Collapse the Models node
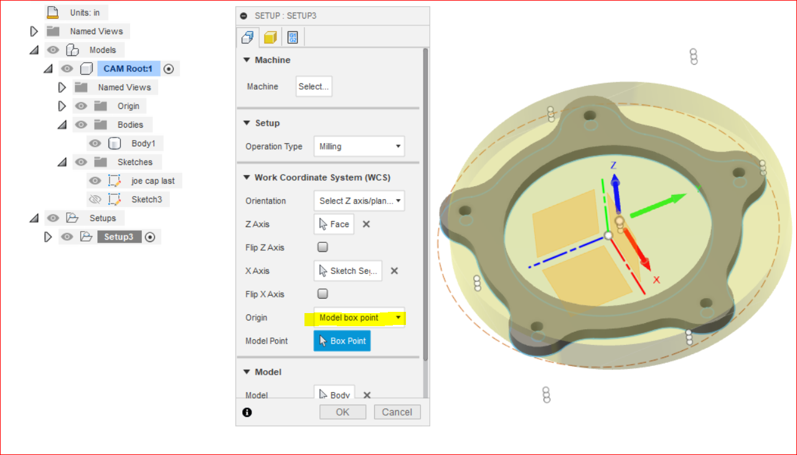The width and height of the screenshot is (797, 455). tap(34, 50)
